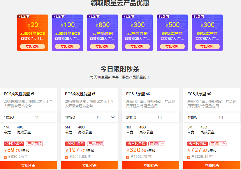Click the gift icon beside ¥3820.32/年
The width and height of the screenshot is (241, 170).
point(189,157)
